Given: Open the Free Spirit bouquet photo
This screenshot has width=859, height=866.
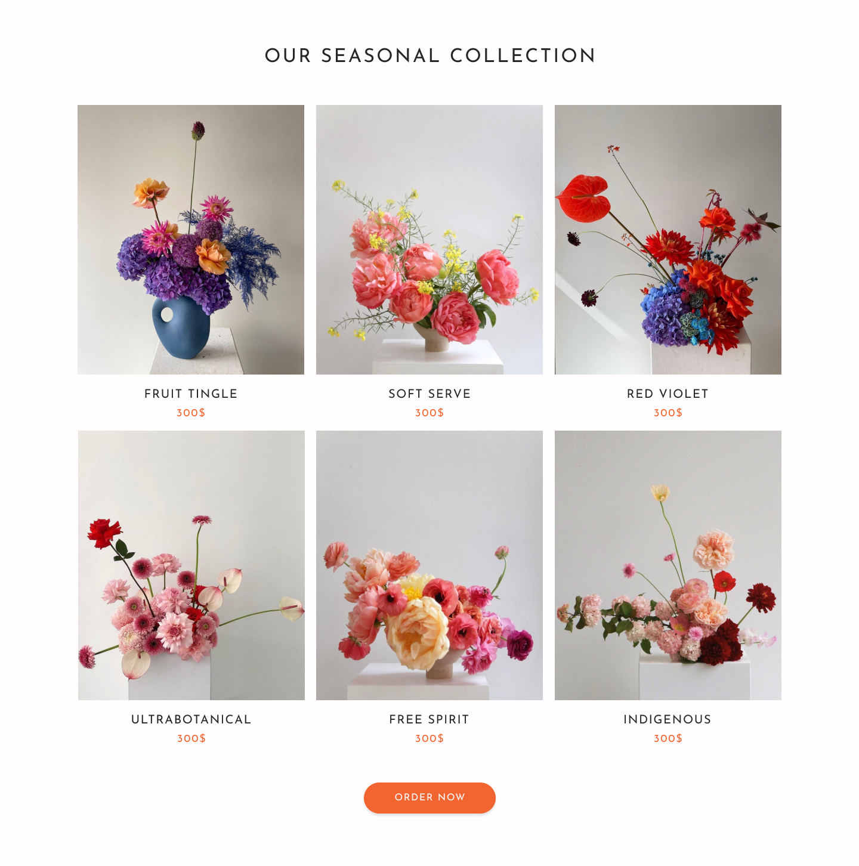Looking at the screenshot, I should pyautogui.click(x=429, y=565).
